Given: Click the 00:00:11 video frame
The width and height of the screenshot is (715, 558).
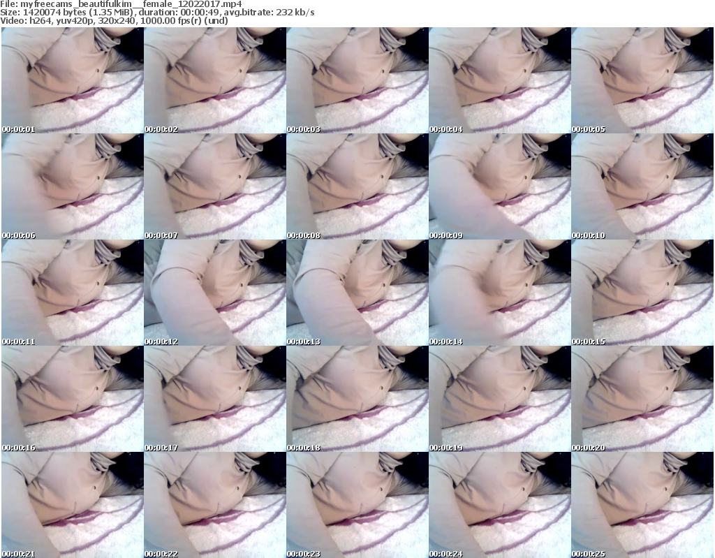Looking at the screenshot, I should click(x=73, y=293).
